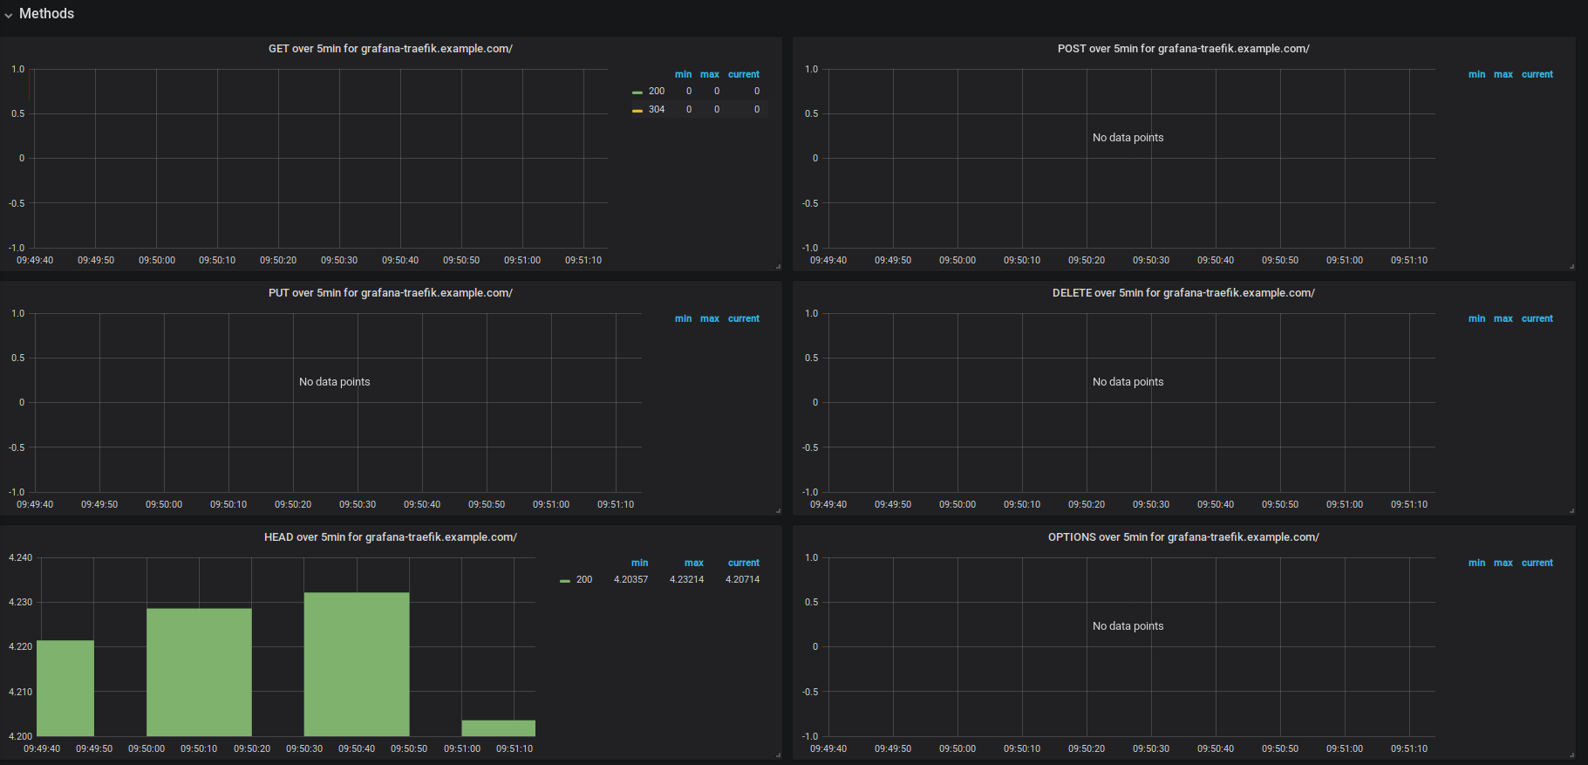Sort DELETE legend by max

coord(1503,319)
